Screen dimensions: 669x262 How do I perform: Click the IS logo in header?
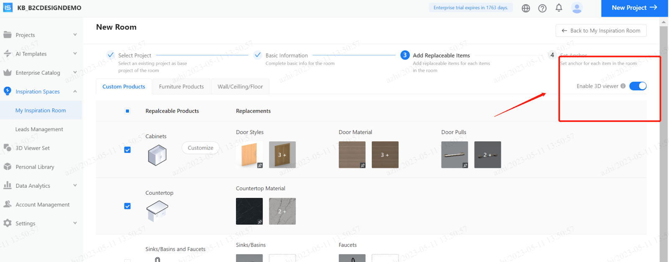(x=8, y=8)
